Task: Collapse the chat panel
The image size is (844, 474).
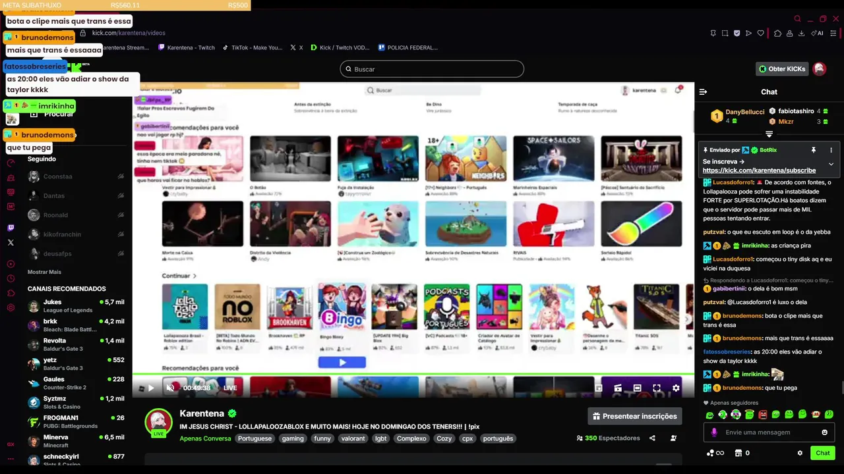Action: [x=703, y=92]
